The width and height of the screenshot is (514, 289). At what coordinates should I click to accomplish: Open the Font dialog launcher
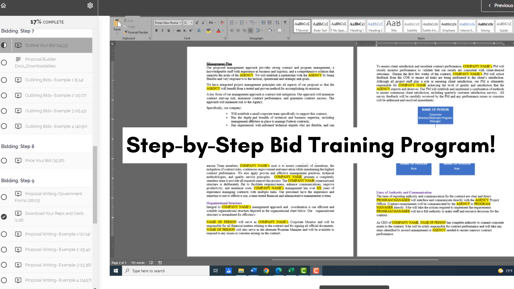[225, 38]
